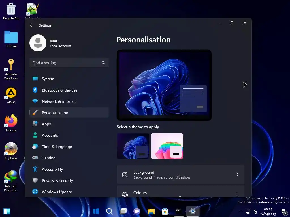
Task: Open the Windows Start menu
Action: 96,211
